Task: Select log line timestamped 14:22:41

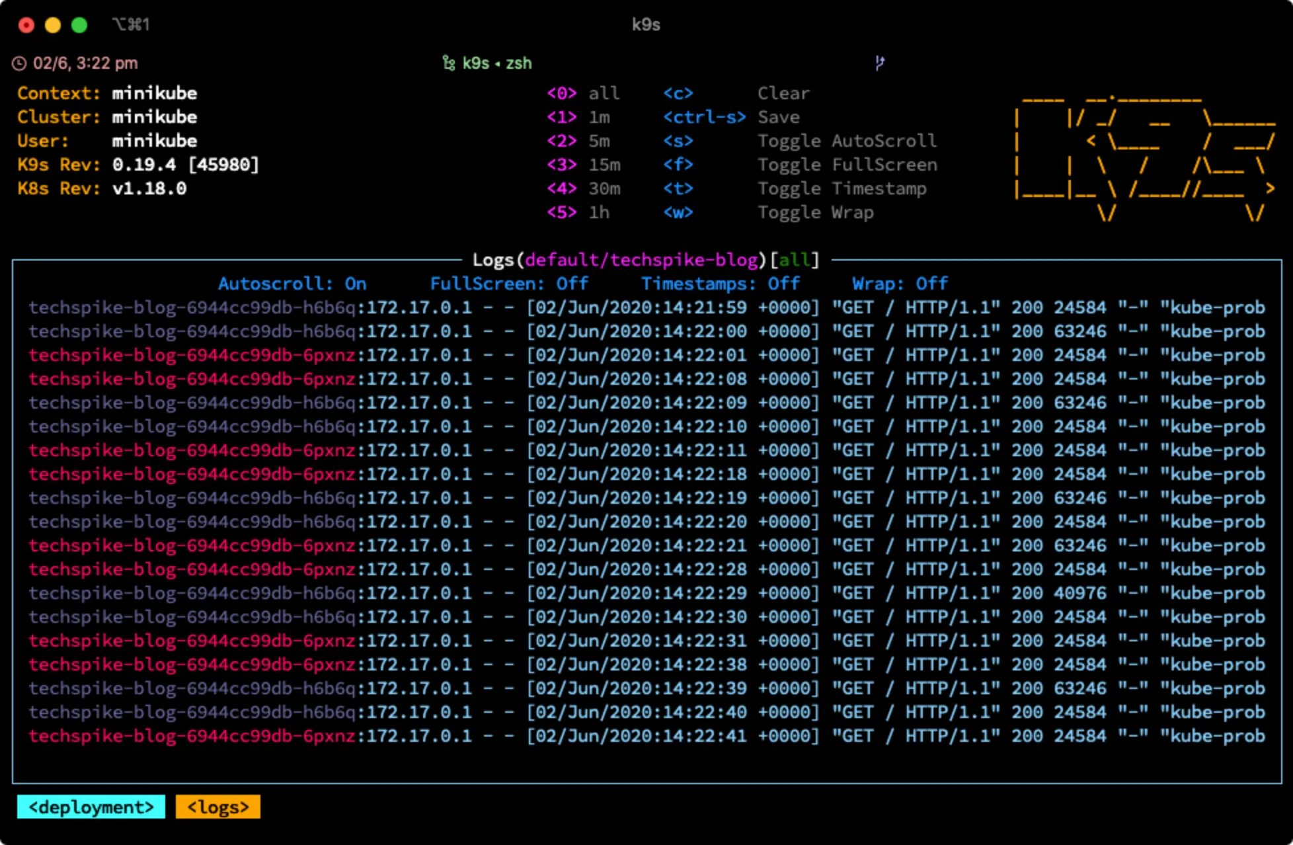Action: pos(646,736)
